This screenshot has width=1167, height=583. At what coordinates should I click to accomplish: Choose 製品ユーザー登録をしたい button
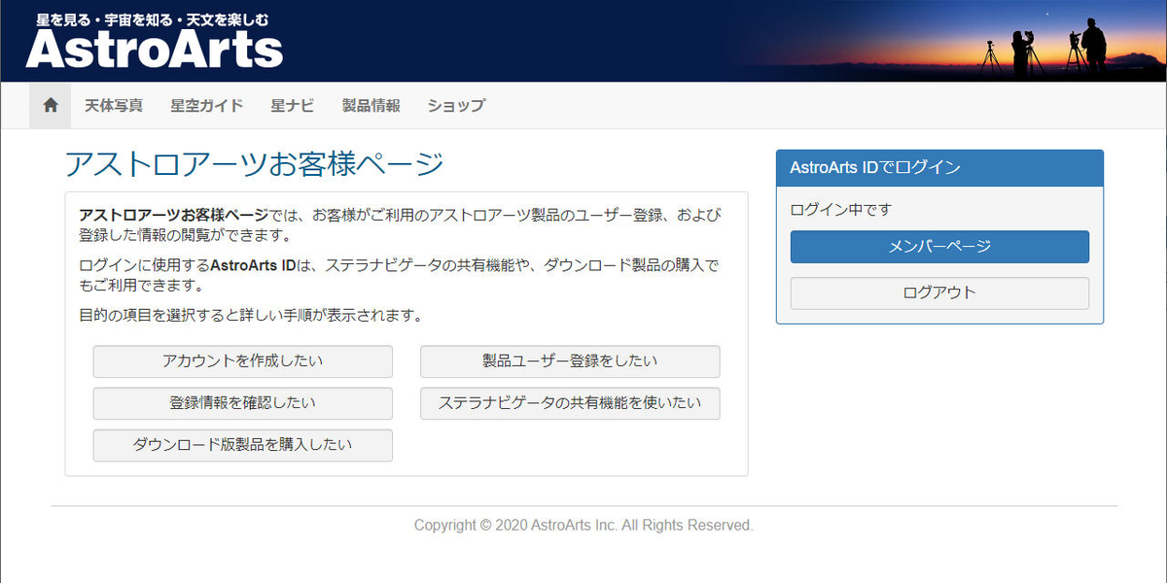(570, 361)
